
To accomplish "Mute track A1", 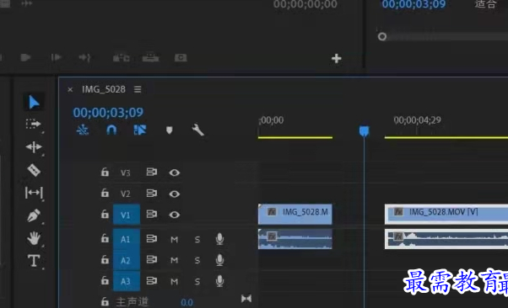I will [175, 240].
